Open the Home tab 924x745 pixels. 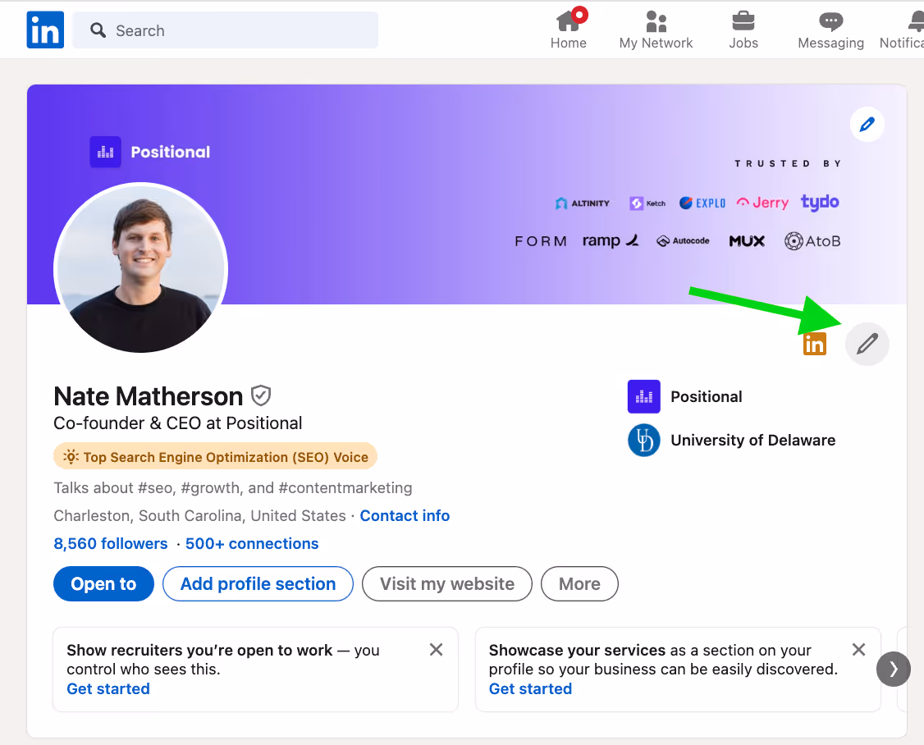tap(569, 30)
